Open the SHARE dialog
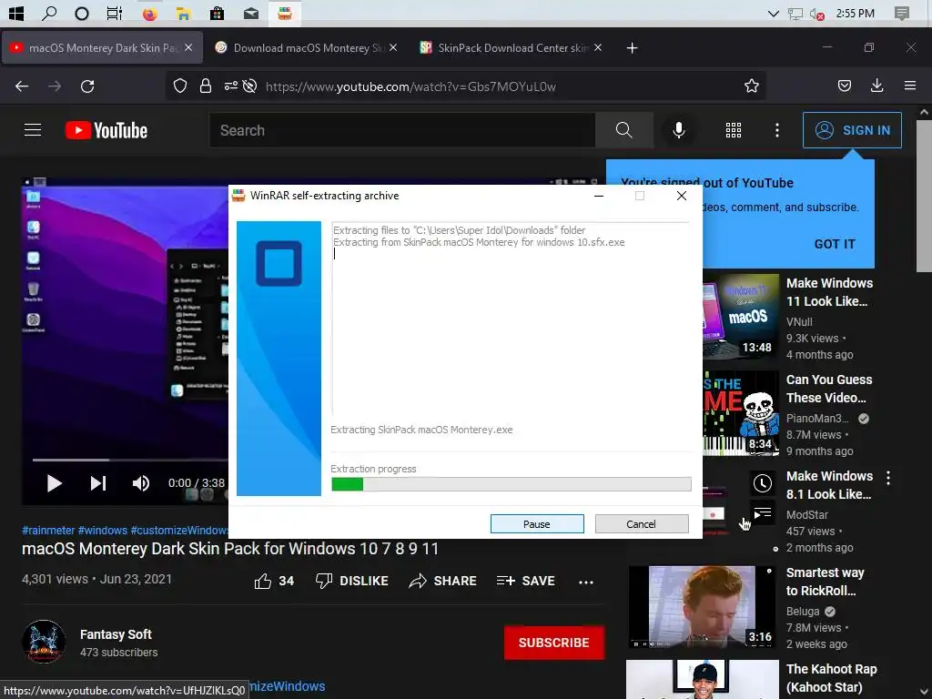 (x=443, y=581)
